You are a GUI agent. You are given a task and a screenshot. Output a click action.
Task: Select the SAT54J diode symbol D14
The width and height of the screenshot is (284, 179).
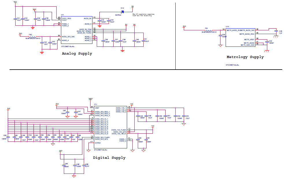pos(122,12)
